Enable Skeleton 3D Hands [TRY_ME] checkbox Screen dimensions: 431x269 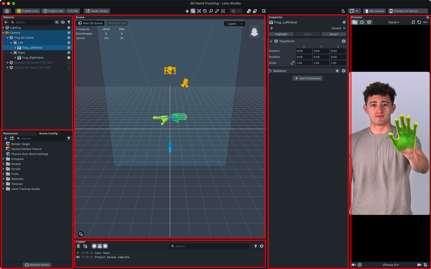(x=69, y=63)
